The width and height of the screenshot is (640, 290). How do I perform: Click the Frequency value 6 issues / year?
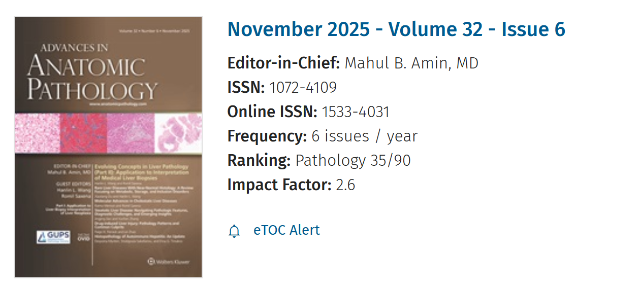pyautogui.click(x=364, y=136)
